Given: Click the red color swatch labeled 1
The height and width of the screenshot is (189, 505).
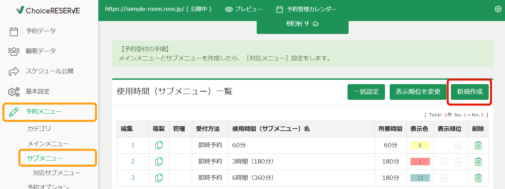Looking at the screenshot, I should click(x=420, y=162).
